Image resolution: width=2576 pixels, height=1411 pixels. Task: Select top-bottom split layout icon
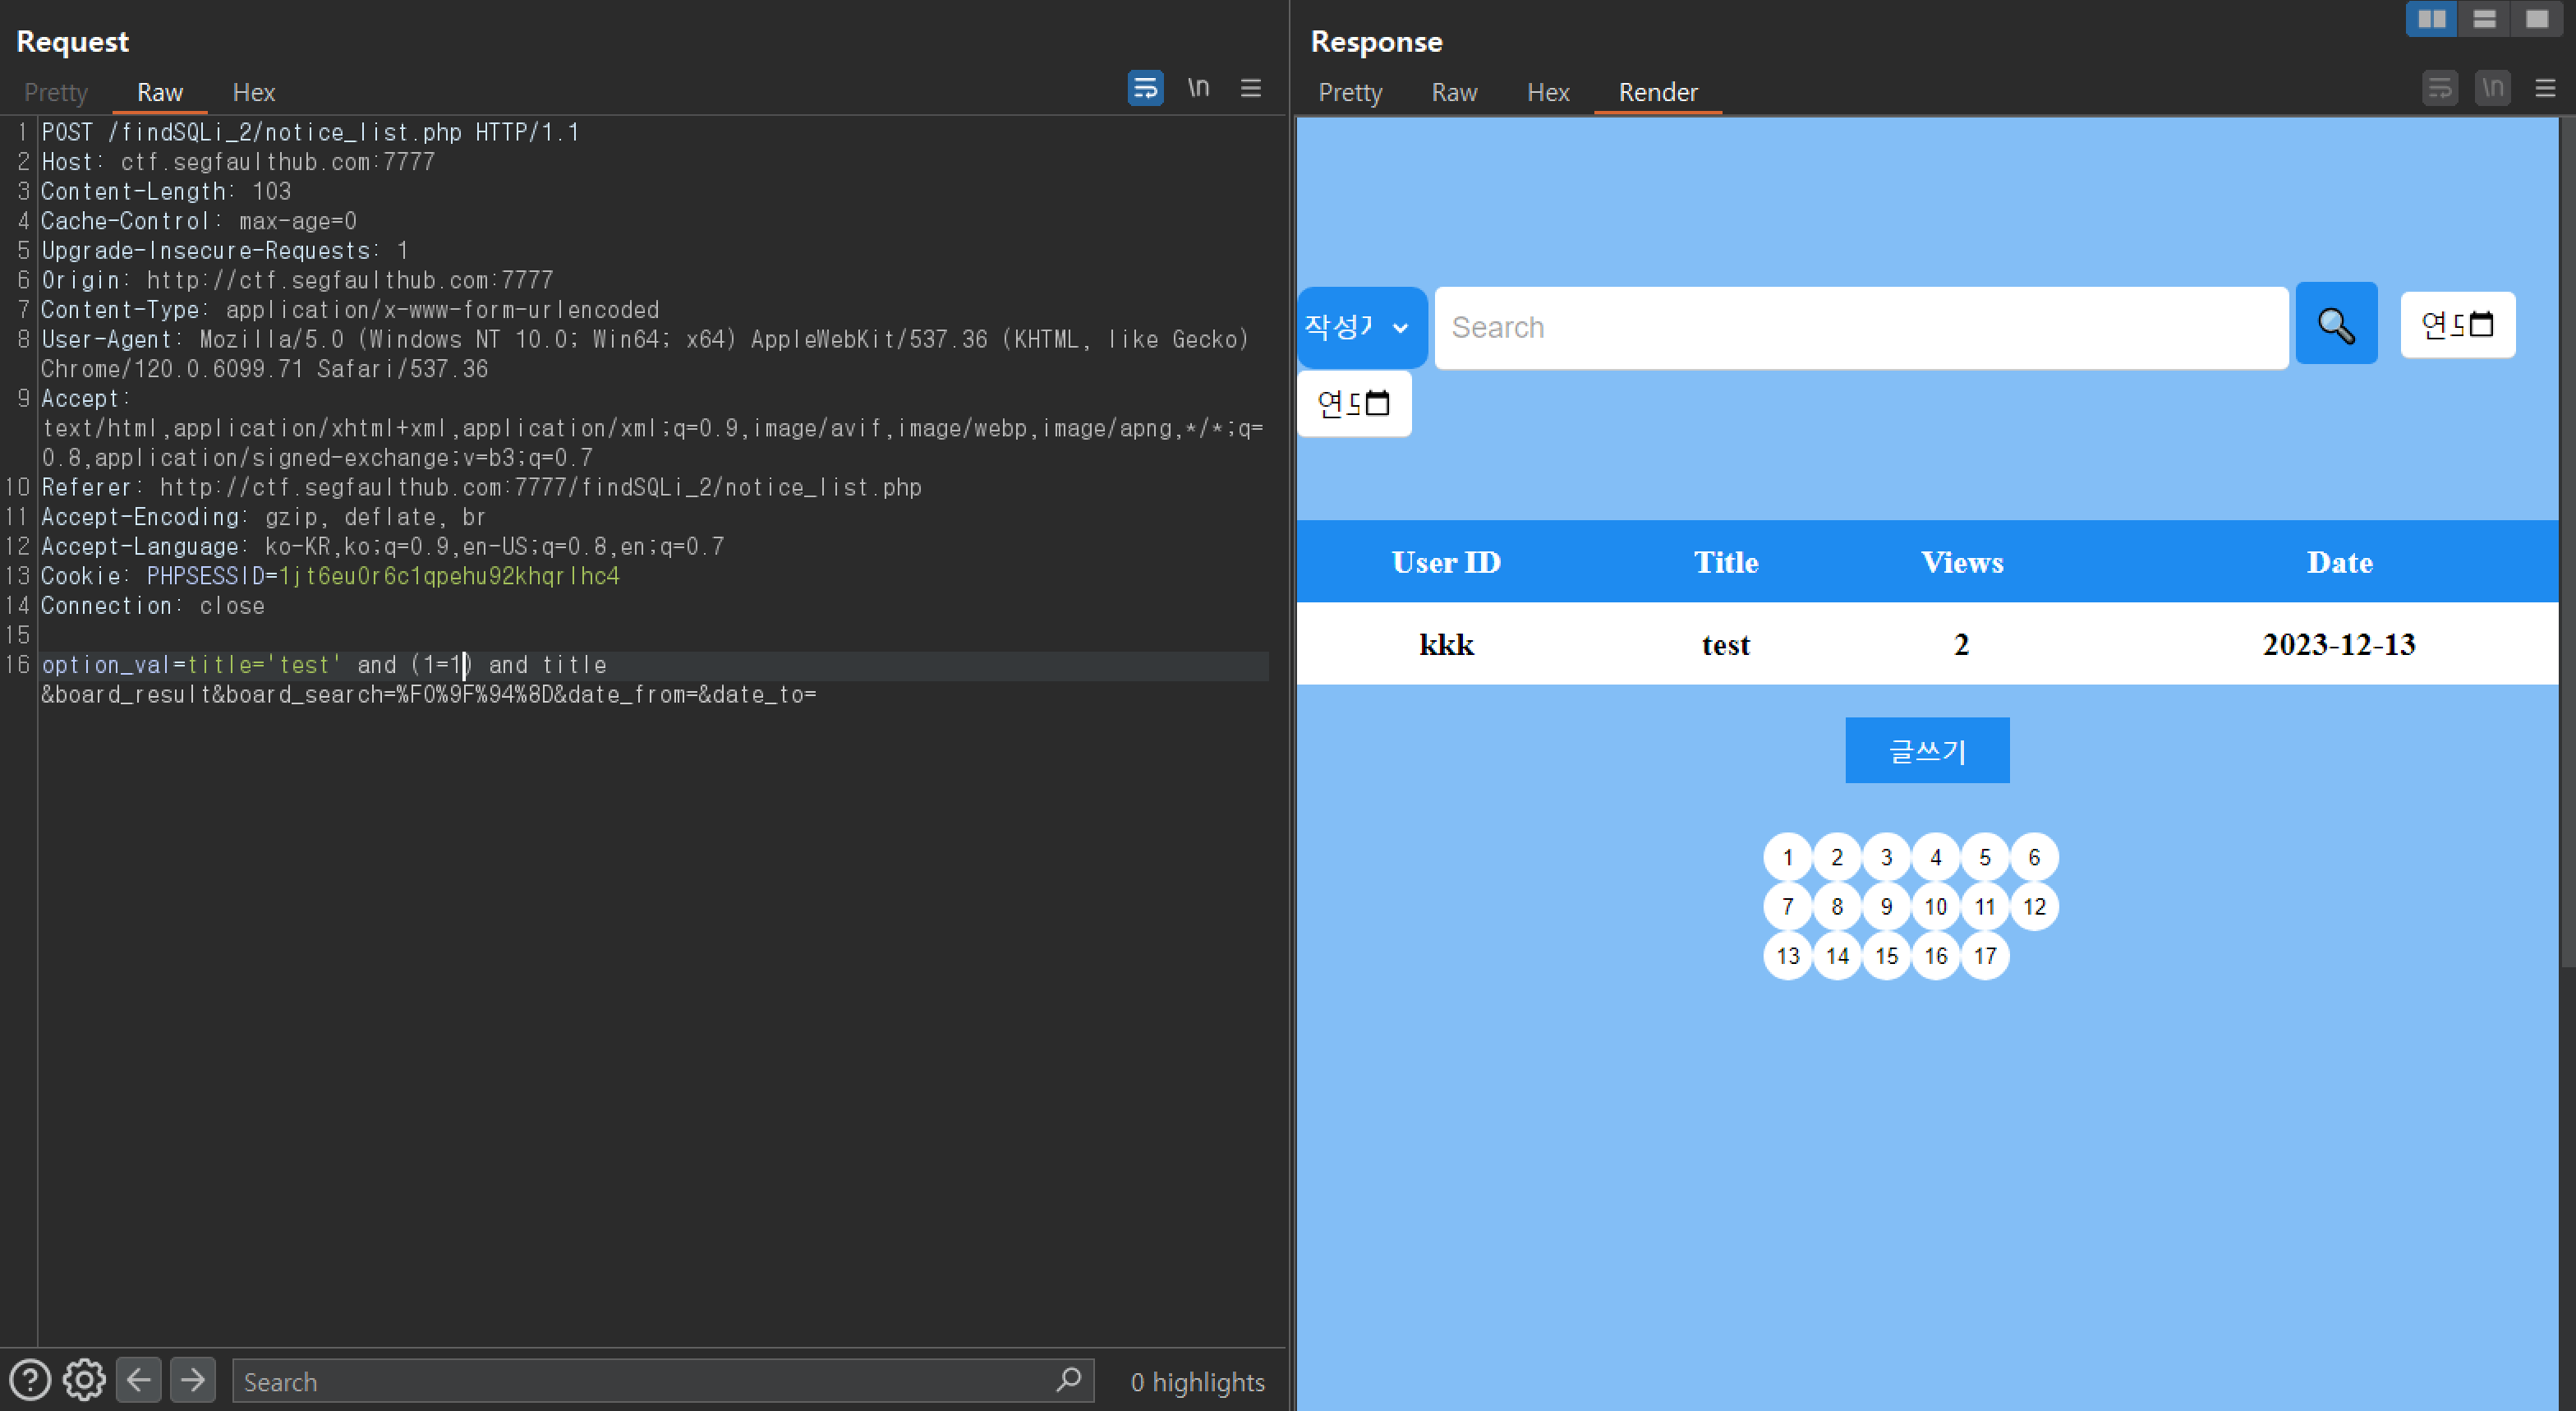pos(2484,19)
